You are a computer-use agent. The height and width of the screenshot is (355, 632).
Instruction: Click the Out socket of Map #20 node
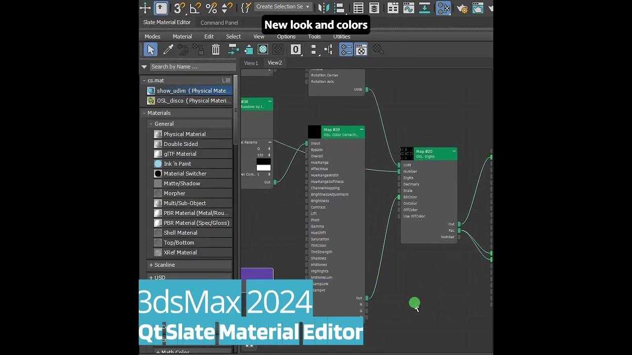[x=459, y=224]
